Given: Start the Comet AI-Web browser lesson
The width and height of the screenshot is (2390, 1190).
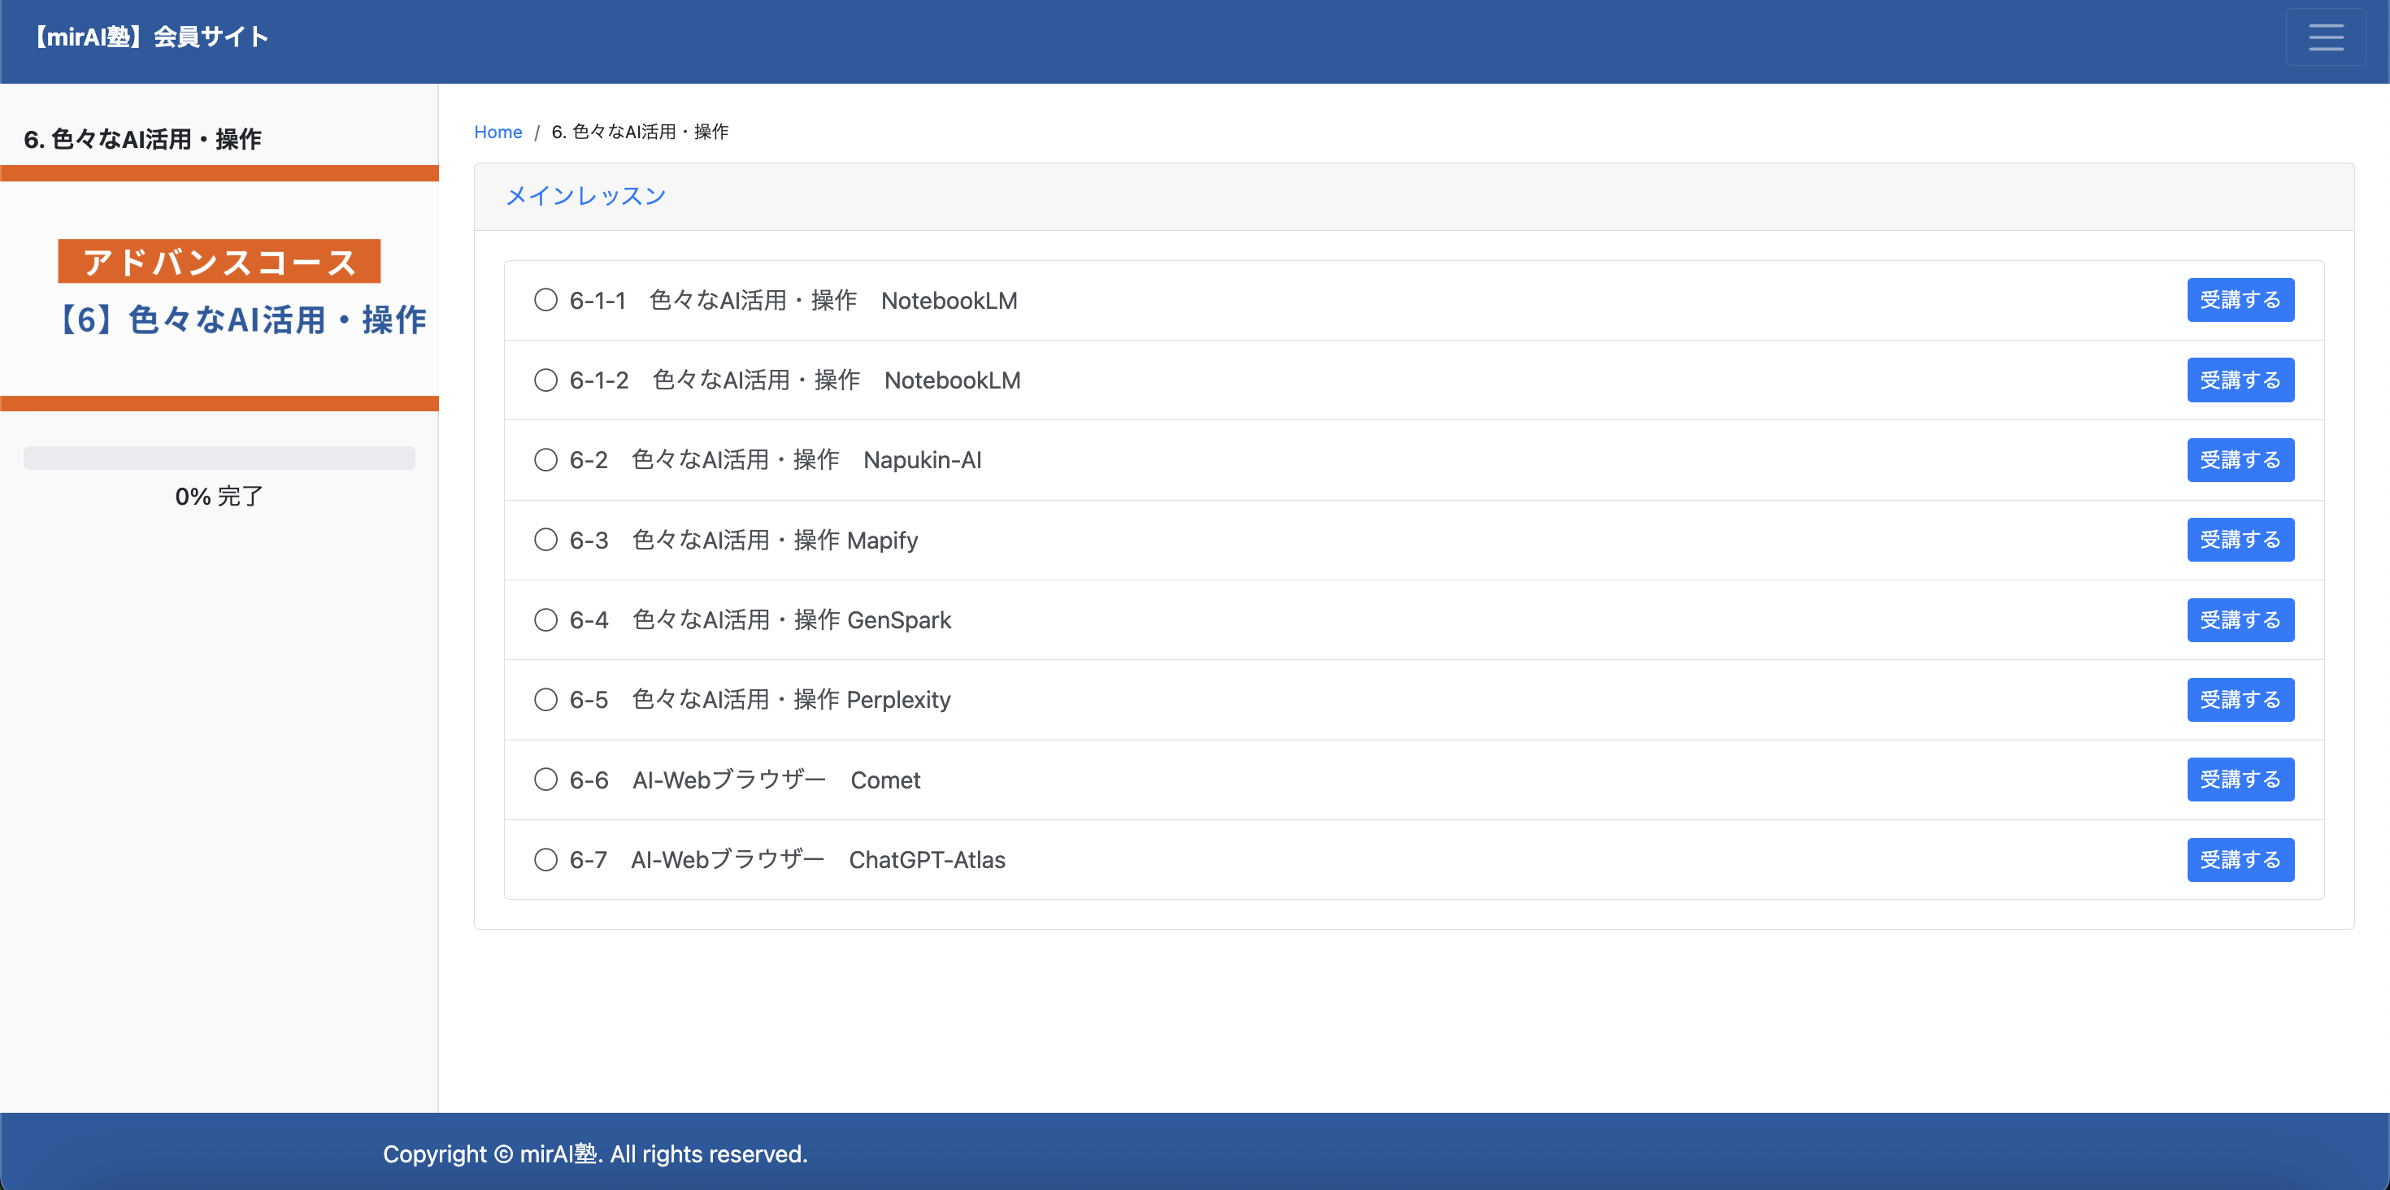Looking at the screenshot, I should coord(2240,780).
